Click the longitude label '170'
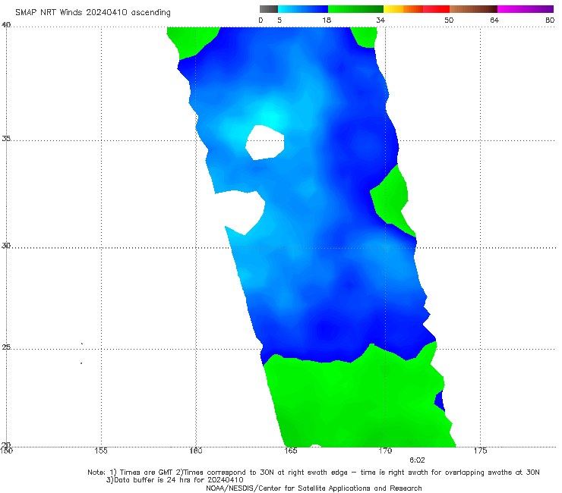The height and width of the screenshot is (493, 562). [x=385, y=451]
